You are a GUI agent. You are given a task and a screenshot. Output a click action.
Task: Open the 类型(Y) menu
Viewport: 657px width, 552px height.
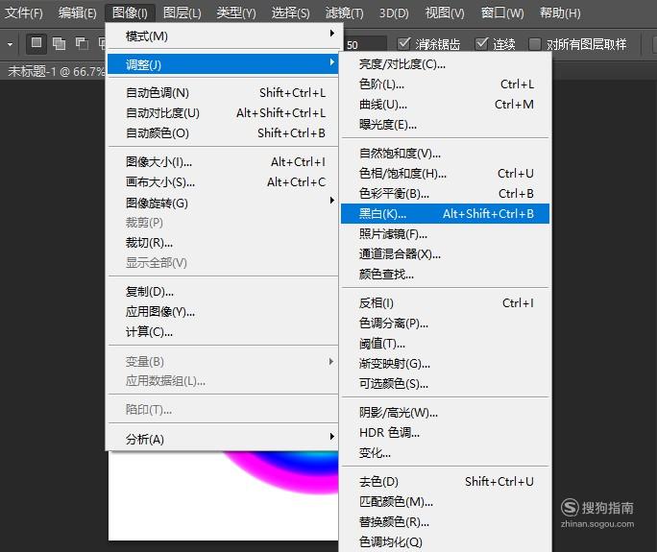pyautogui.click(x=236, y=13)
